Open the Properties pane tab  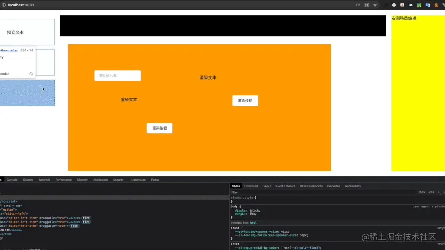[333, 186]
